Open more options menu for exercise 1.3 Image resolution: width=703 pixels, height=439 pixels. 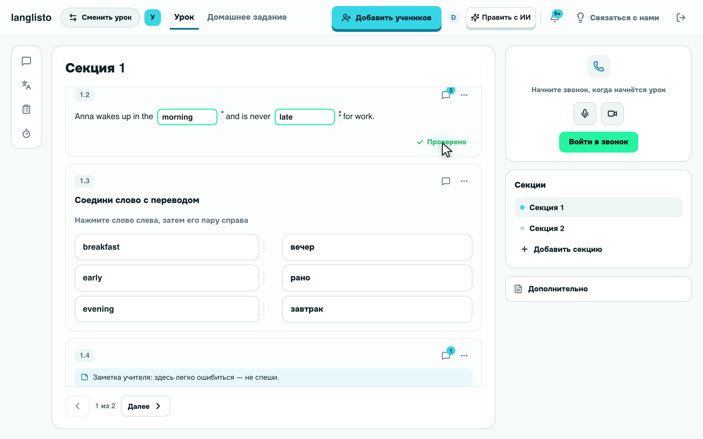(x=464, y=181)
